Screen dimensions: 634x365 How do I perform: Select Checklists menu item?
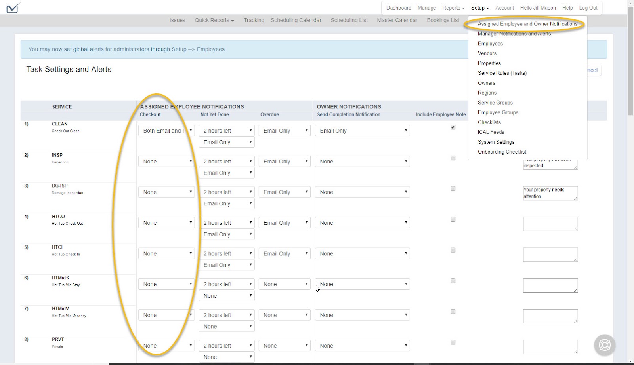point(489,122)
